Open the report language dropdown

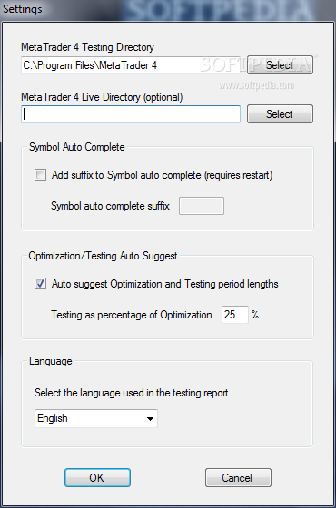pyautogui.click(x=96, y=418)
